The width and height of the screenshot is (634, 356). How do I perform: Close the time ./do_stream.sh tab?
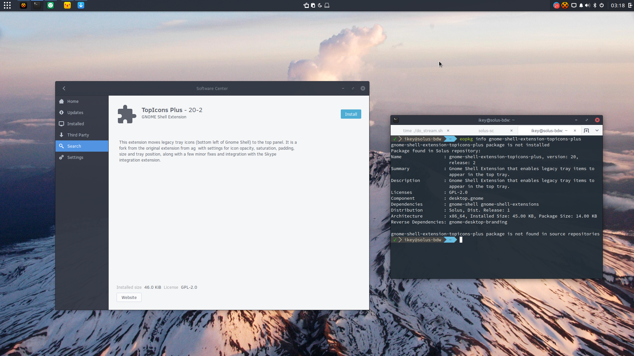coord(448,131)
